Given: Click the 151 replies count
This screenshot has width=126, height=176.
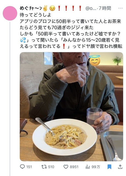Looking at the screenshot, I should [29, 167].
